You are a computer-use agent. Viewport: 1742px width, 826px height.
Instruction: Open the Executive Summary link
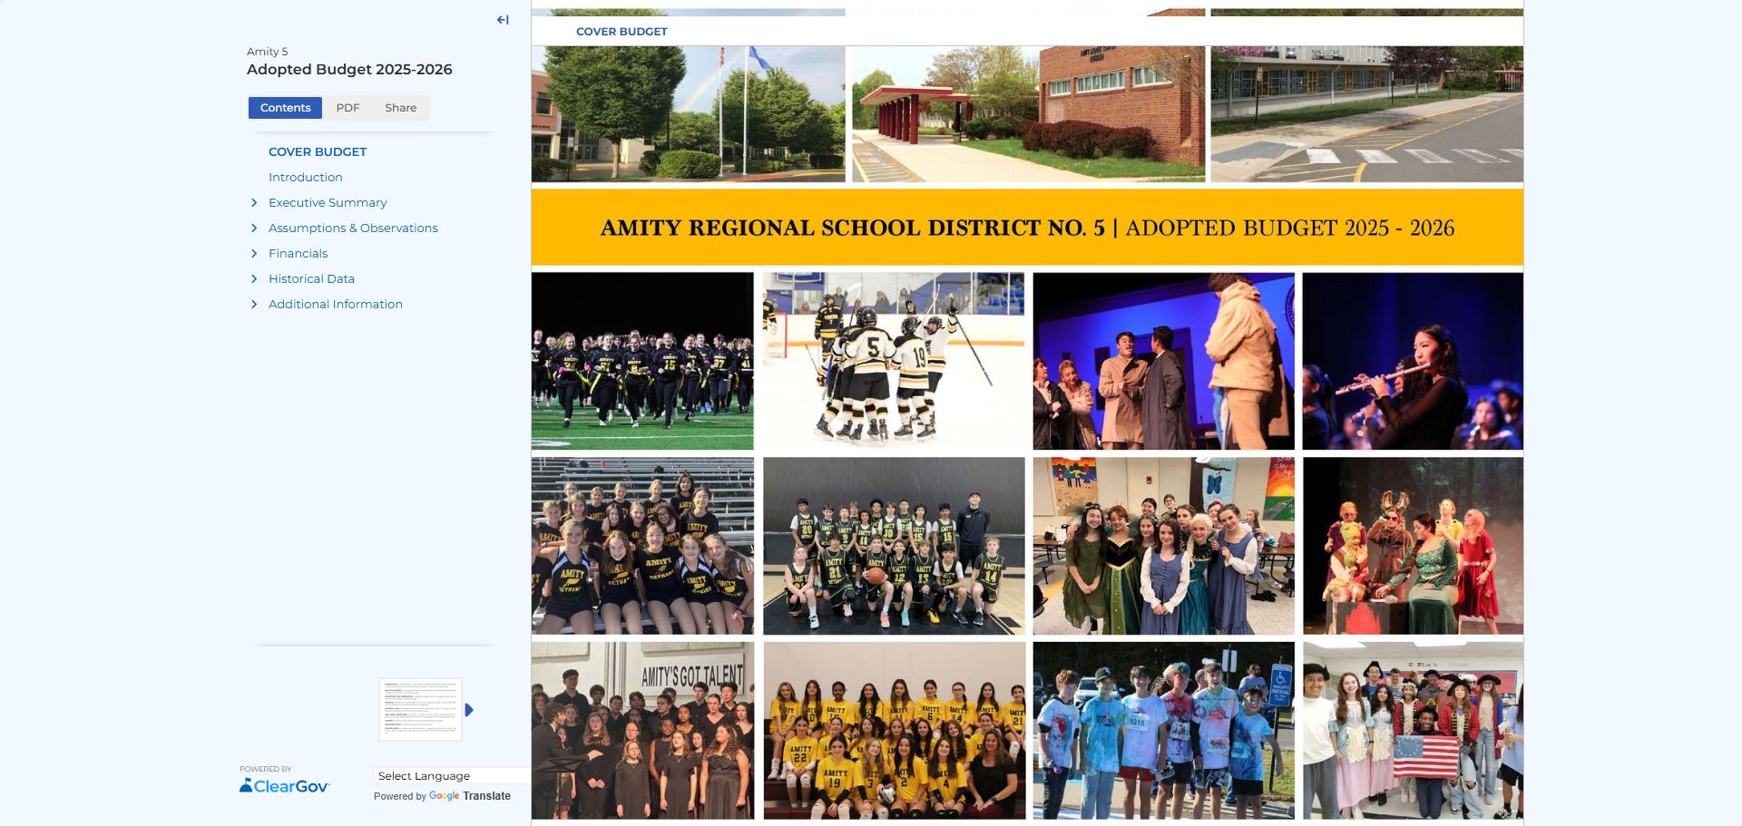click(x=328, y=203)
